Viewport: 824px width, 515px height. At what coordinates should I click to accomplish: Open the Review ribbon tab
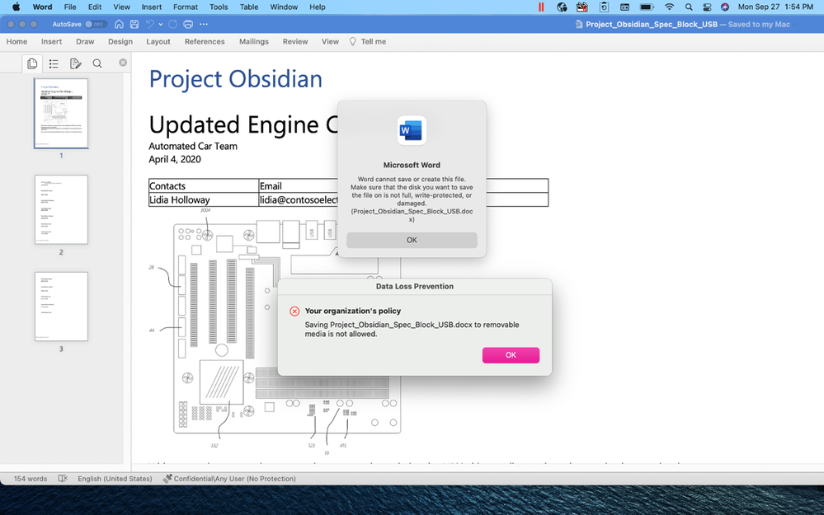295,41
